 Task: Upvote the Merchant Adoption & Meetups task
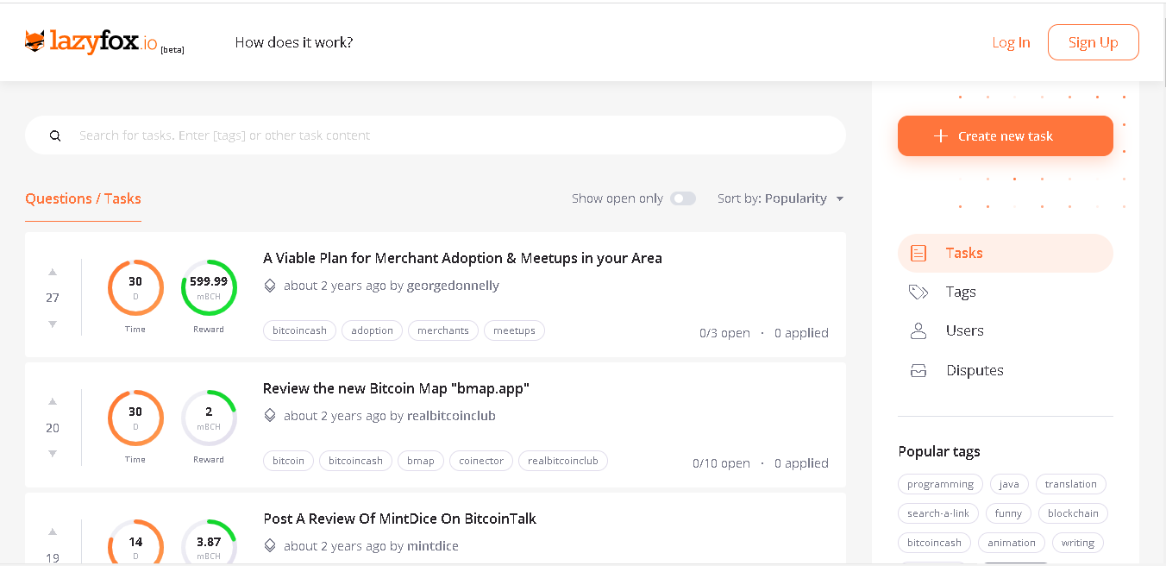tap(53, 272)
